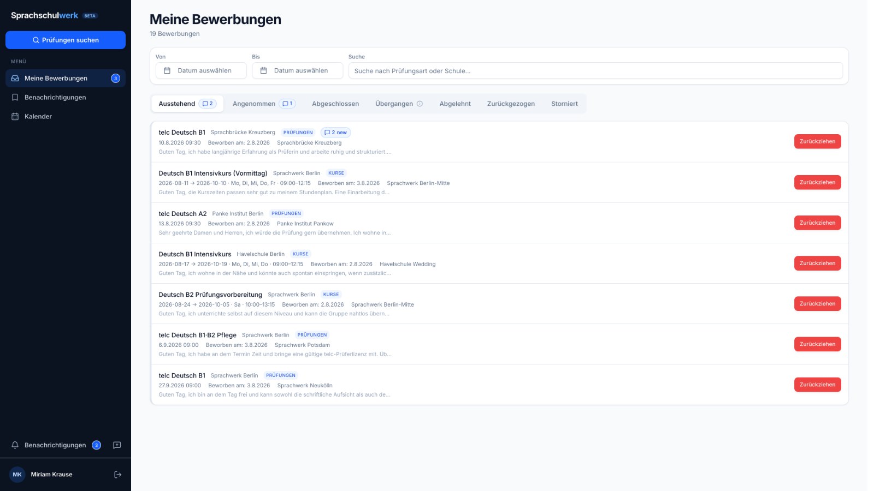Click the MK avatar
Screen dimensions: 874x491
pyautogui.click(x=17, y=475)
